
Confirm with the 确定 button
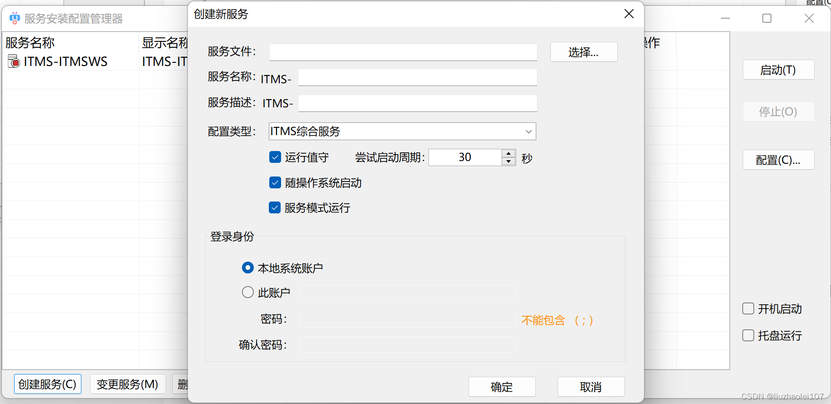tap(502, 387)
